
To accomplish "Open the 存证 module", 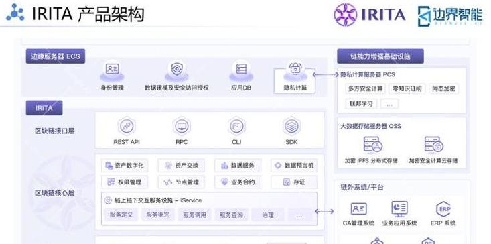I will (x=294, y=182).
